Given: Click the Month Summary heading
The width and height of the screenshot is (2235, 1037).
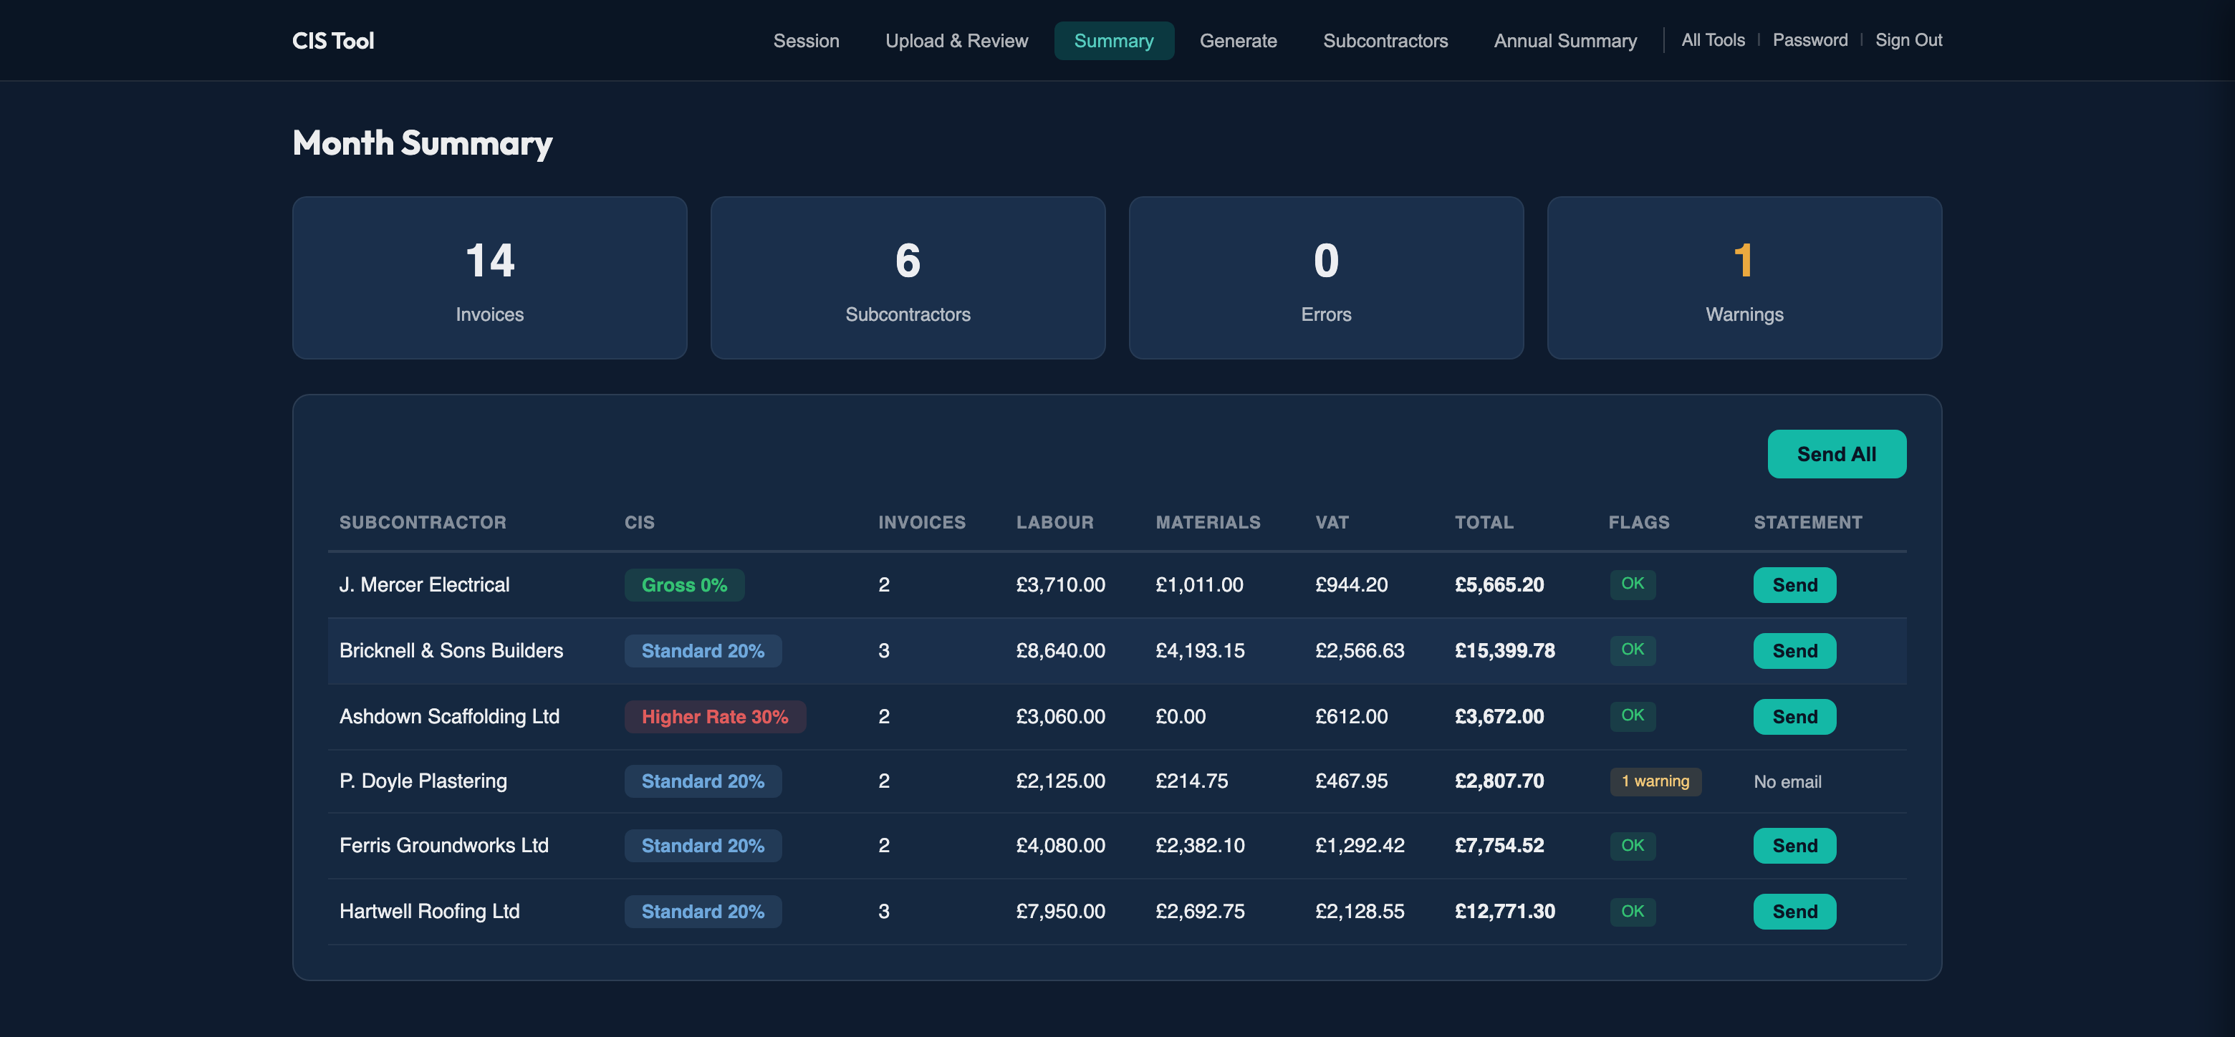Looking at the screenshot, I should pyautogui.click(x=423, y=143).
